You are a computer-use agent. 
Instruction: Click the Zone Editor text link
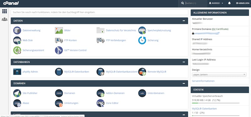click(112, 103)
